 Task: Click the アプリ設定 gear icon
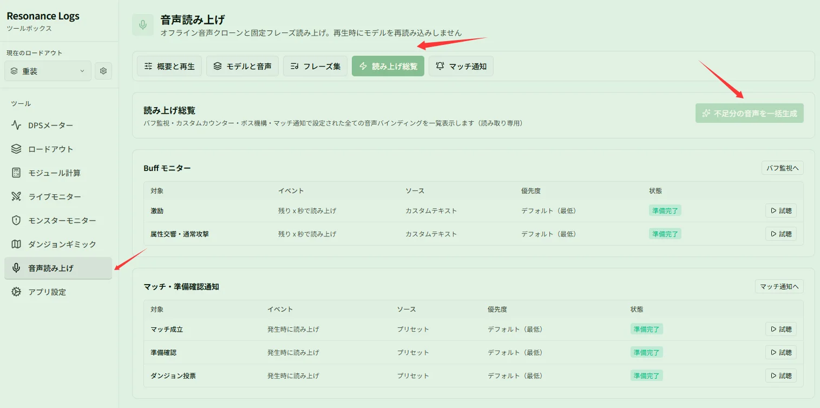tap(16, 292)
